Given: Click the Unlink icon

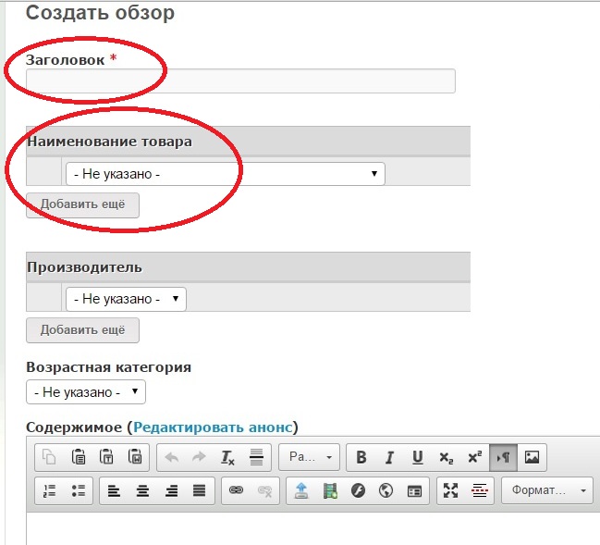Looking at the screenshot, I should pos(264,490).
